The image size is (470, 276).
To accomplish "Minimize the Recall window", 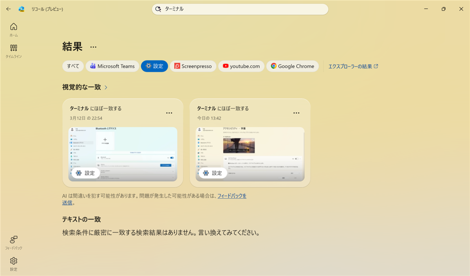I will (x=425, y=9).
